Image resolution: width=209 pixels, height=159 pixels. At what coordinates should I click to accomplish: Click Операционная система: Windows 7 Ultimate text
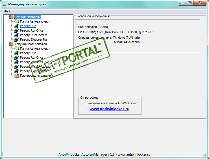109,37
